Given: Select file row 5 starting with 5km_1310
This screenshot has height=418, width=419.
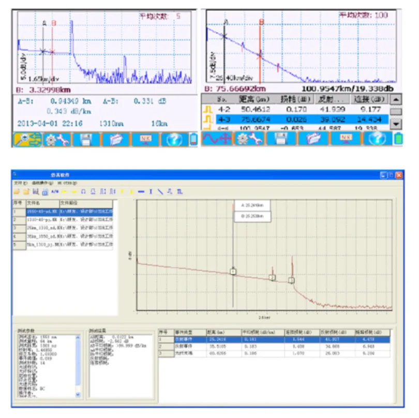Looking at the screenshot, I should point(63,245).
